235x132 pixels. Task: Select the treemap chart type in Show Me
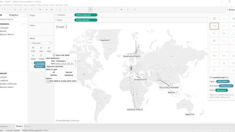pos(214,41)
